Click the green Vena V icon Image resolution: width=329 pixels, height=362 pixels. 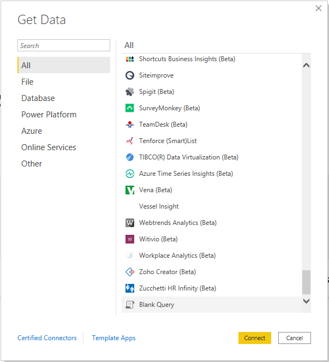(x=130, y=190)
